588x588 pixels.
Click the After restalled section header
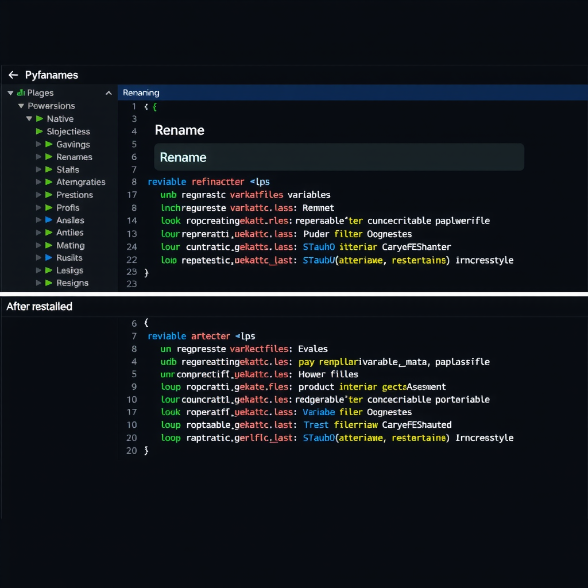(39, 307)
